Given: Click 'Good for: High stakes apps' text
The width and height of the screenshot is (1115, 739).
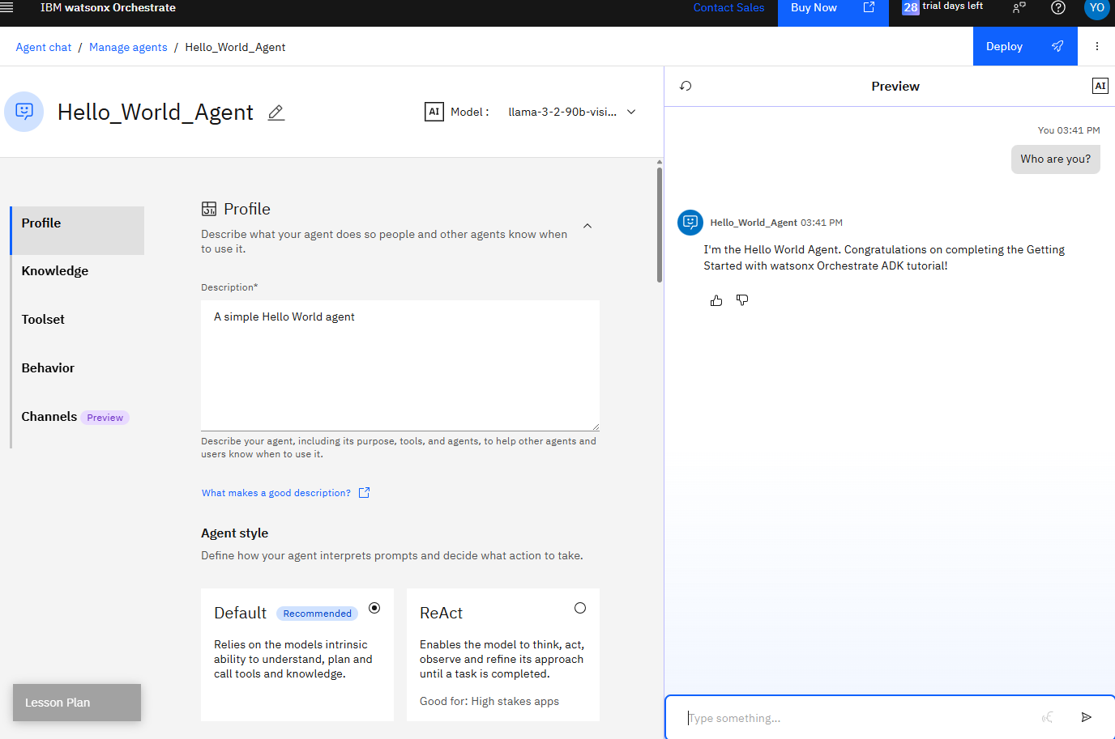Looking at the screenshot, I should tap(489, 701).
